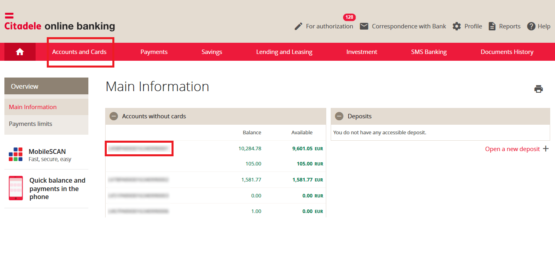The image size is (555, 259).
Task: Open the Reports link
Action: coord(510,26)
